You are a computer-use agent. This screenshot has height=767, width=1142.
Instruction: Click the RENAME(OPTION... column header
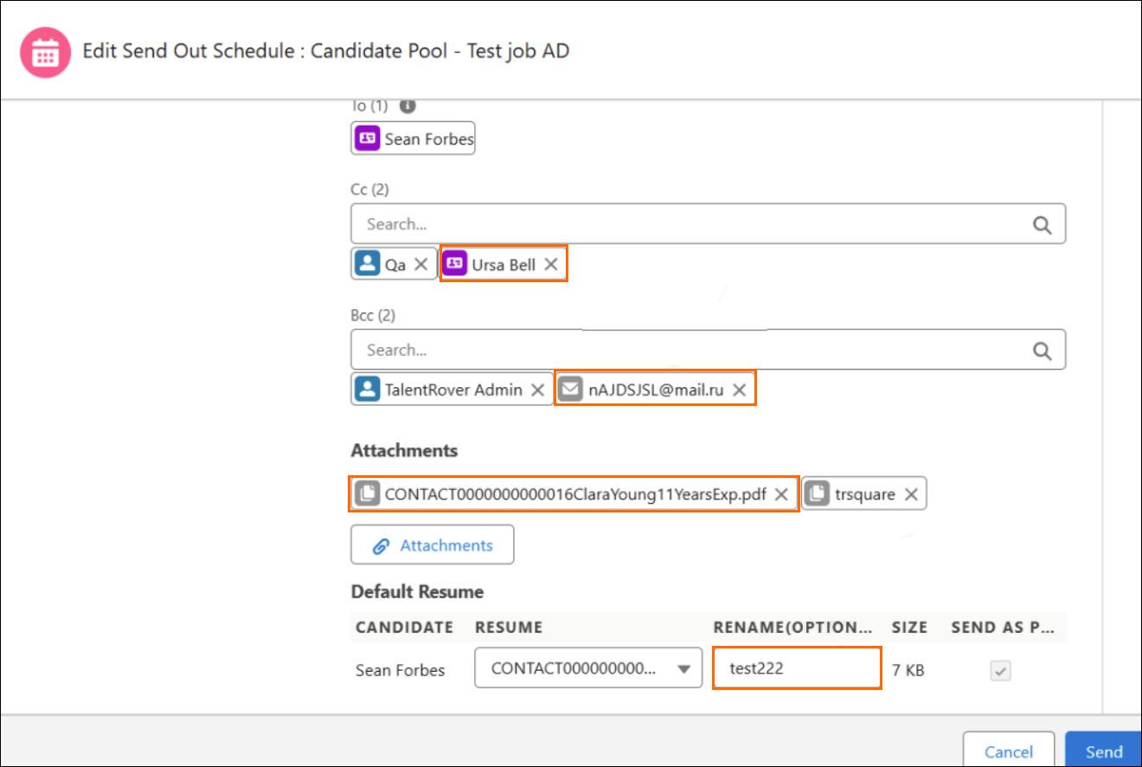coord(792,627)
